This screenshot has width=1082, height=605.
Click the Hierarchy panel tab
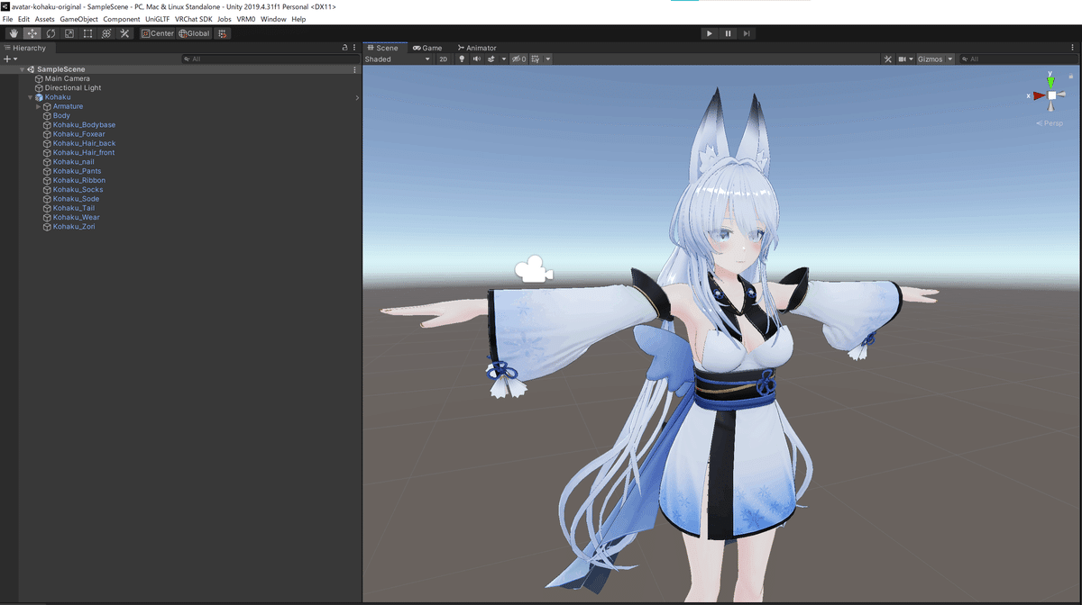pos(26,48)
